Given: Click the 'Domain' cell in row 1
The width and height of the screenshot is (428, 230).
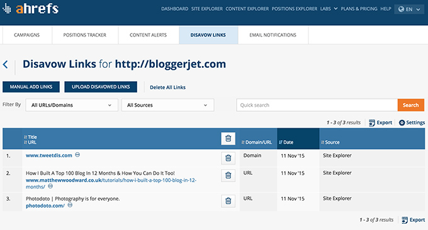Looking at the screenshot, I should click(252, 155).
